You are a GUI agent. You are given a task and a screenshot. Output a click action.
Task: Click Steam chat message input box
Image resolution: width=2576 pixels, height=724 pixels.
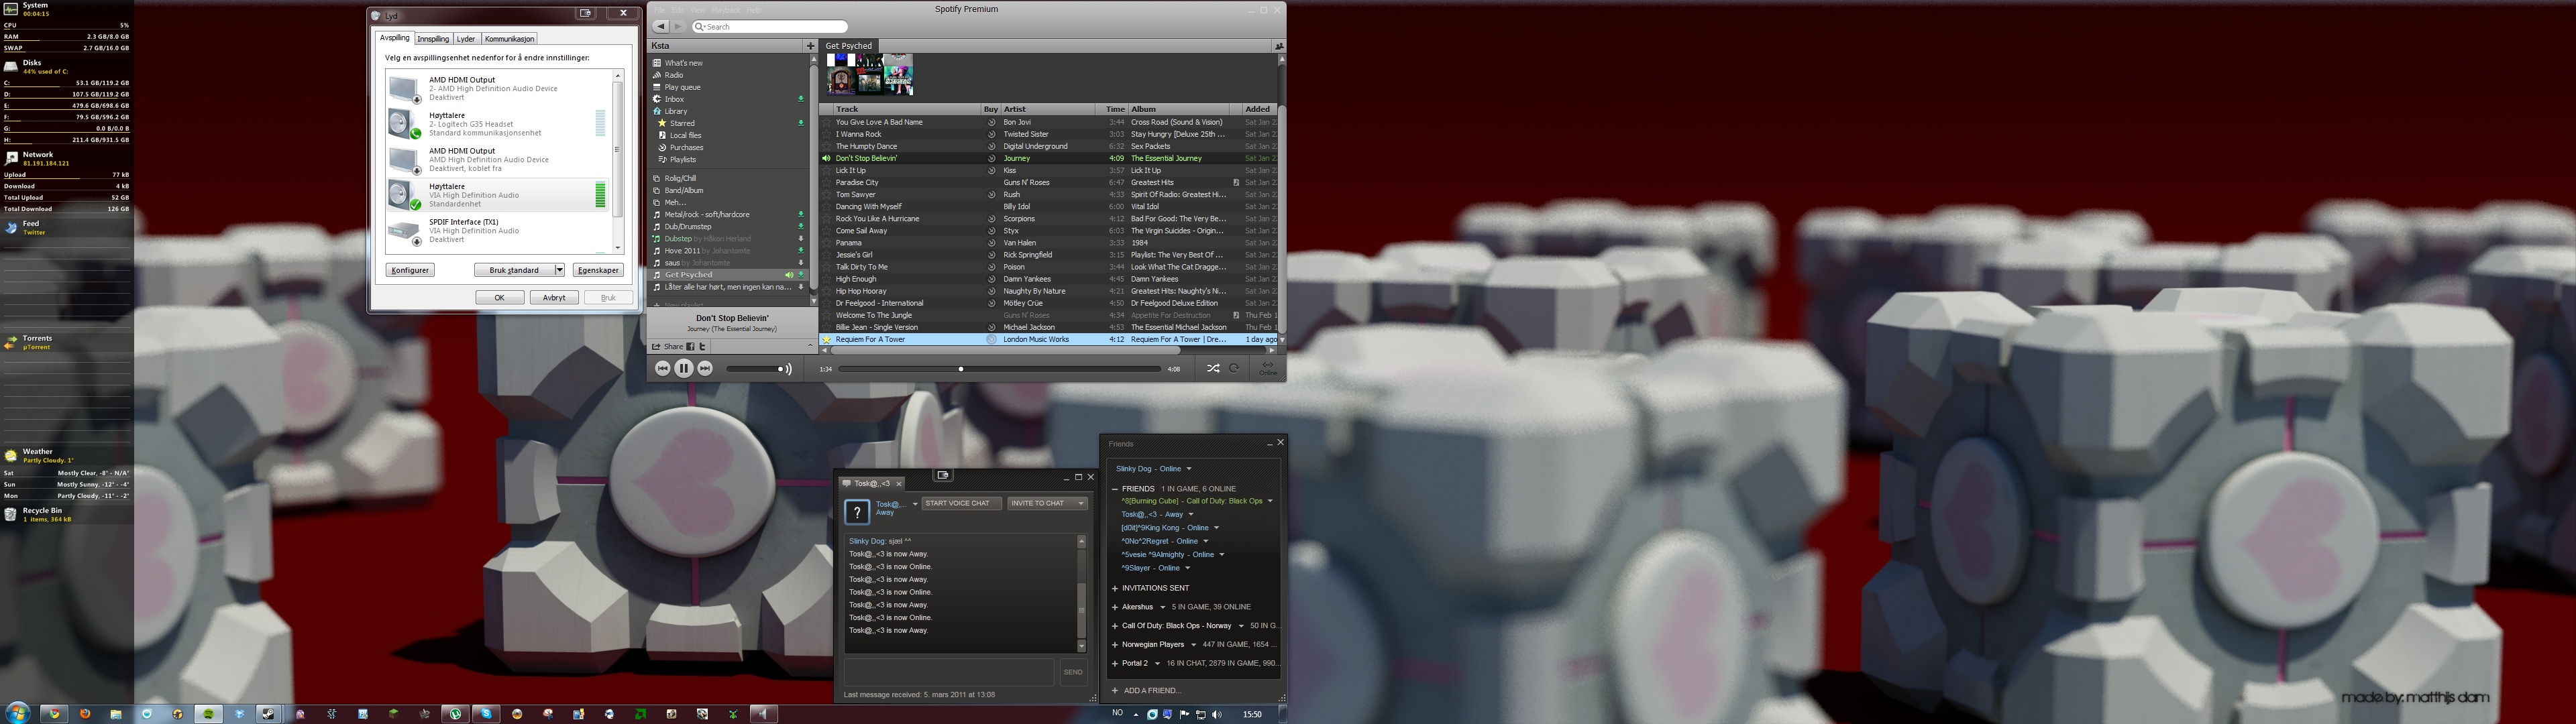(x=948, y=672)
